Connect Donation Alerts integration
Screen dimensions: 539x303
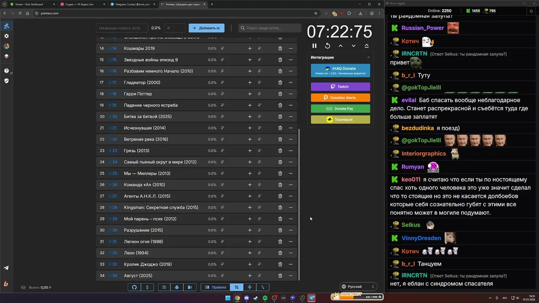pyautogui.click(x=340, y=98)
